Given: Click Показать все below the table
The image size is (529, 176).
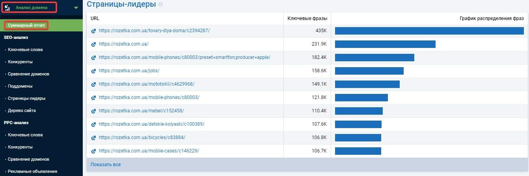Looking at the screenshot, I should pyautogui.click(x=106, y=165).
